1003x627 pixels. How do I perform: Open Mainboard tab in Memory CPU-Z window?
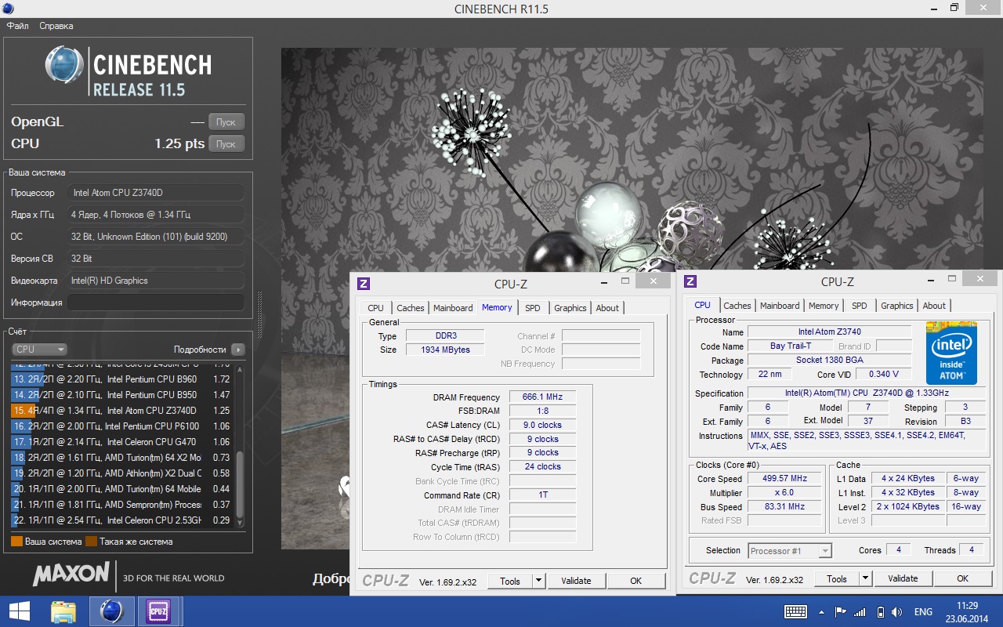pos(453,308)
